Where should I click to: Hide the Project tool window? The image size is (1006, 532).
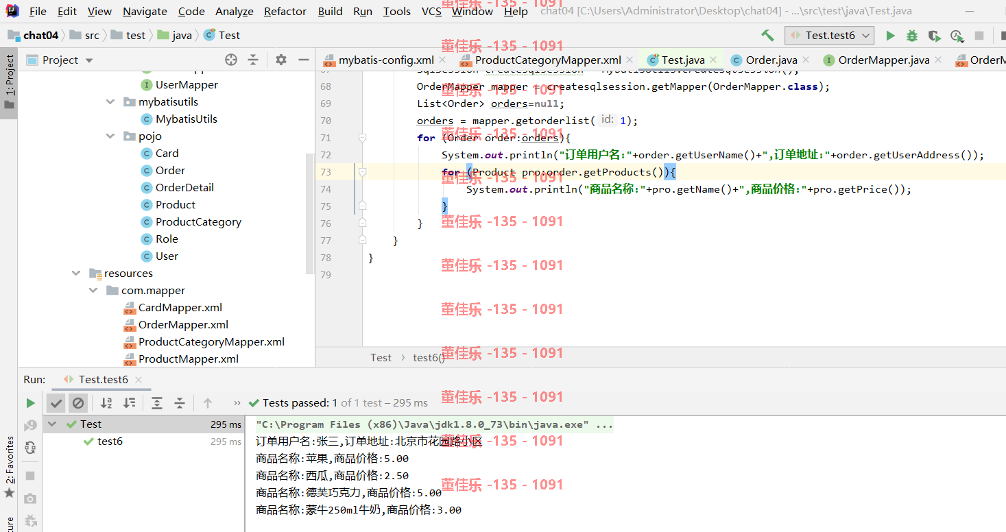pyautogui.click(x=304, y=60)
